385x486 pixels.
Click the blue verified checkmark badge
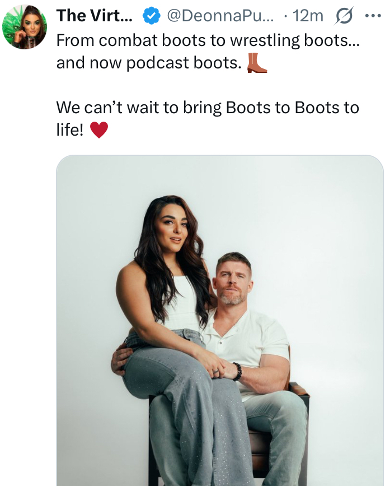(151, 16)
